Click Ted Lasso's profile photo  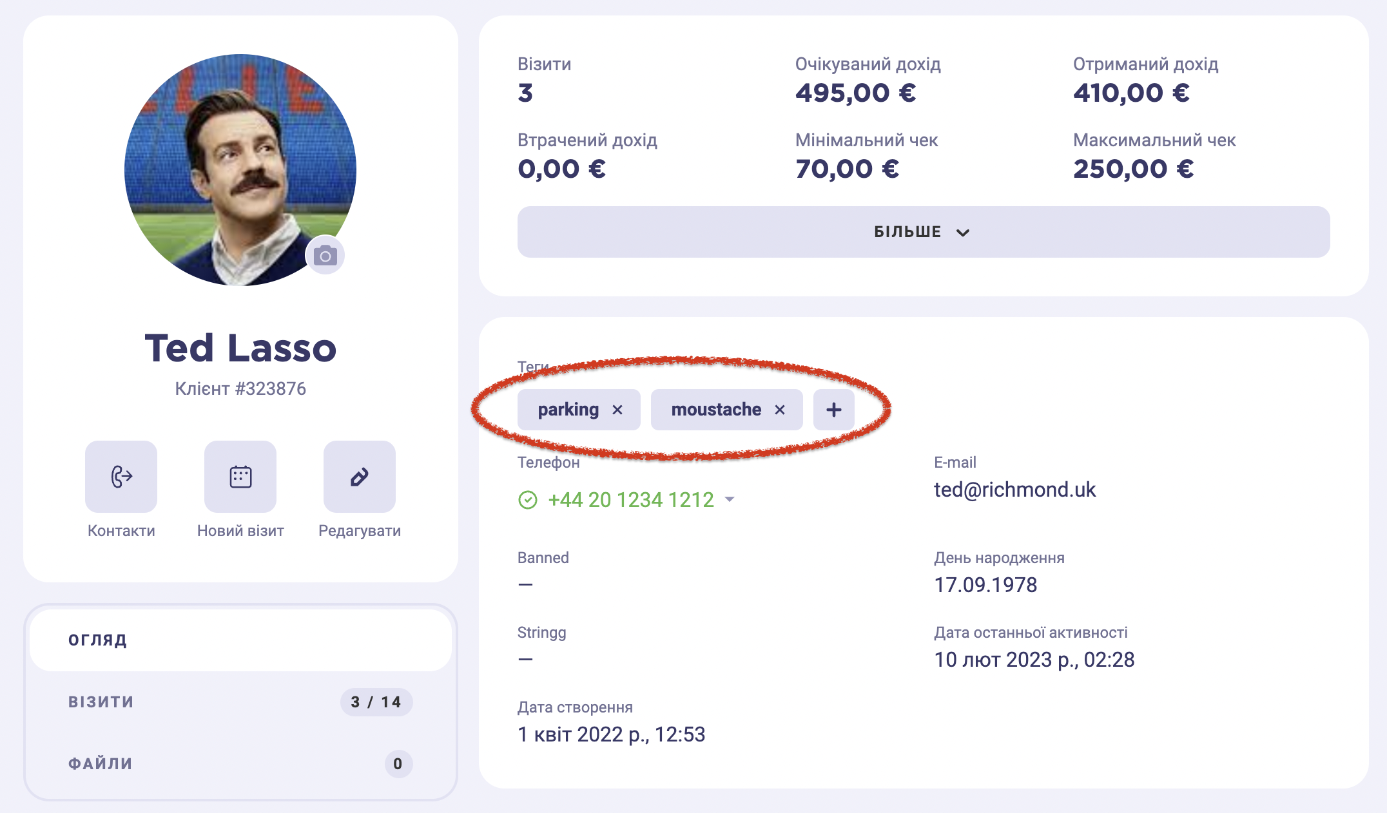240,170
